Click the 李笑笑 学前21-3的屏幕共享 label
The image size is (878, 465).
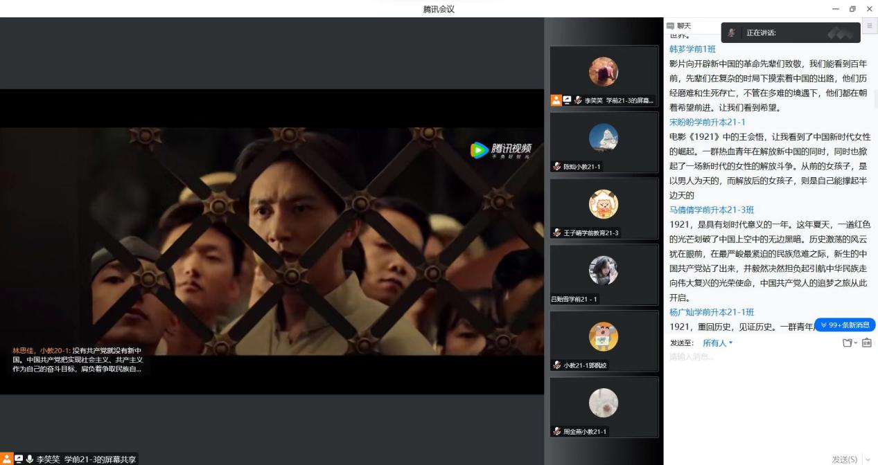pyautogui.click(x=87, y=459)
